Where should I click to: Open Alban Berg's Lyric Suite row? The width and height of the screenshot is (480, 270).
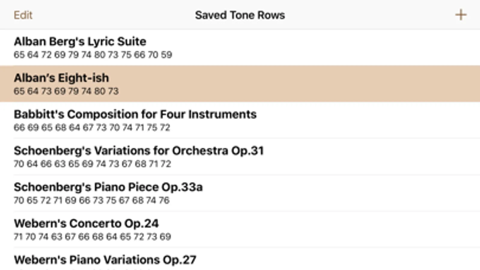coord(80,41)
